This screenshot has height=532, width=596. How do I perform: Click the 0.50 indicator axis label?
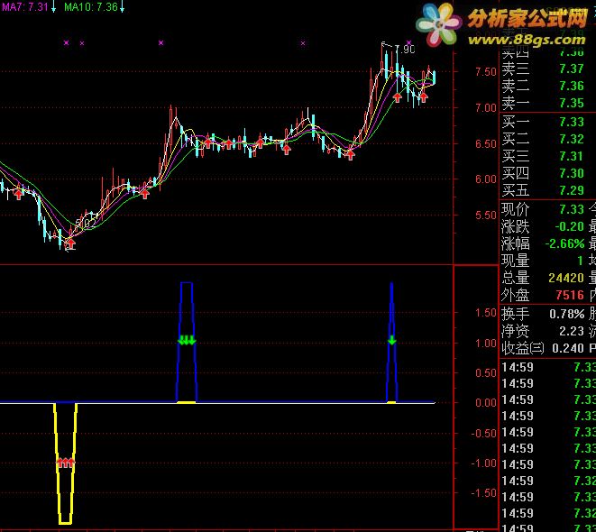pos(486,372)
